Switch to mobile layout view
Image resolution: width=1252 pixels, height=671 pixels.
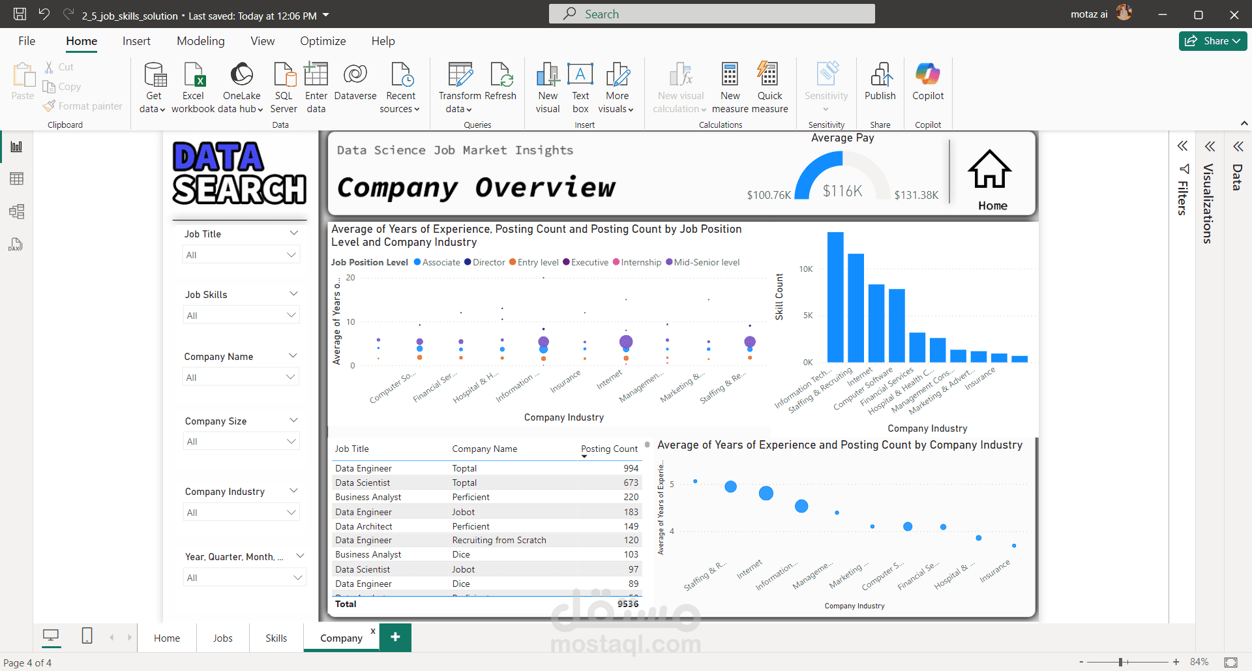[87, 636]
